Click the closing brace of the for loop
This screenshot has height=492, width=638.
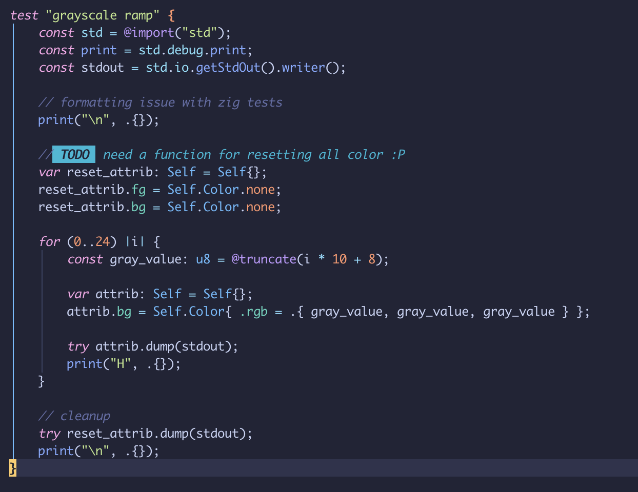click(42, 381)
